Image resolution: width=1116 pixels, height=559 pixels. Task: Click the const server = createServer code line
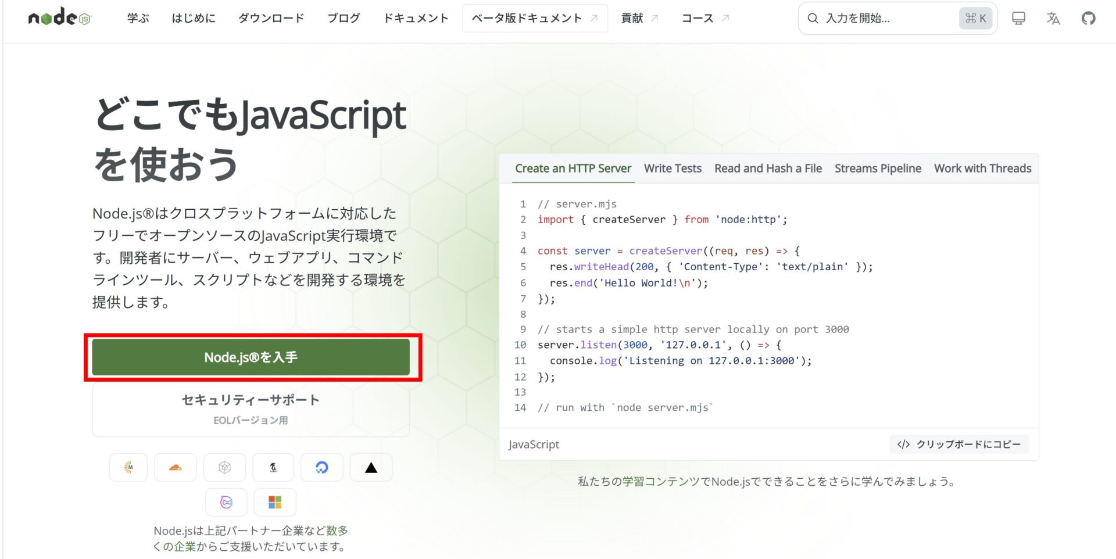click(x=669, y=251)
